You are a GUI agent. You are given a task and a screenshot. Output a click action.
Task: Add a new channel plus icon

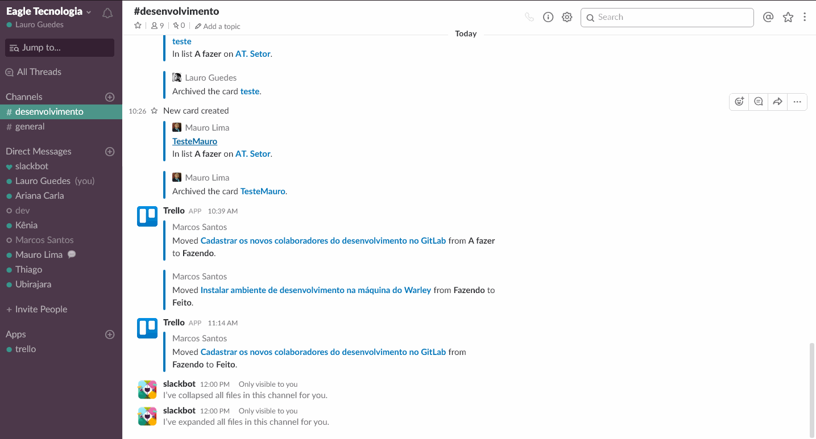pyautogui.click(x=110, y=97)
